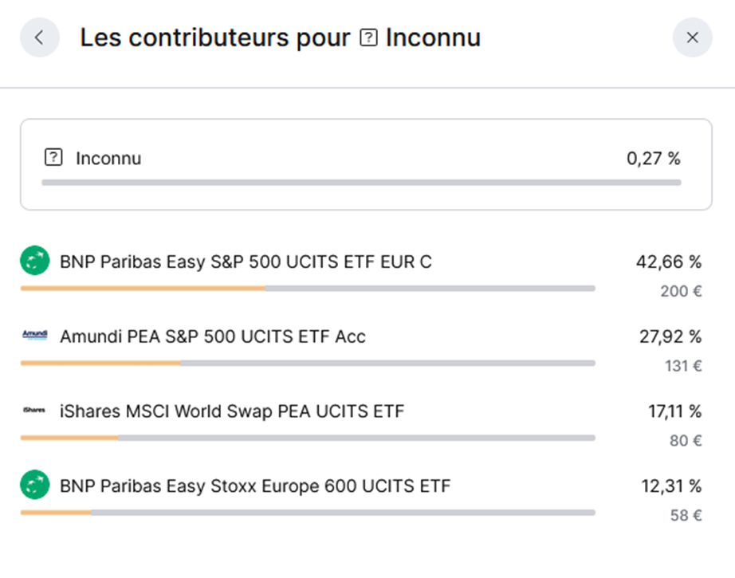Viewport: 735px width, 578px height.
Task: Click the 42,66 % contribution bar
Action: 308,289
